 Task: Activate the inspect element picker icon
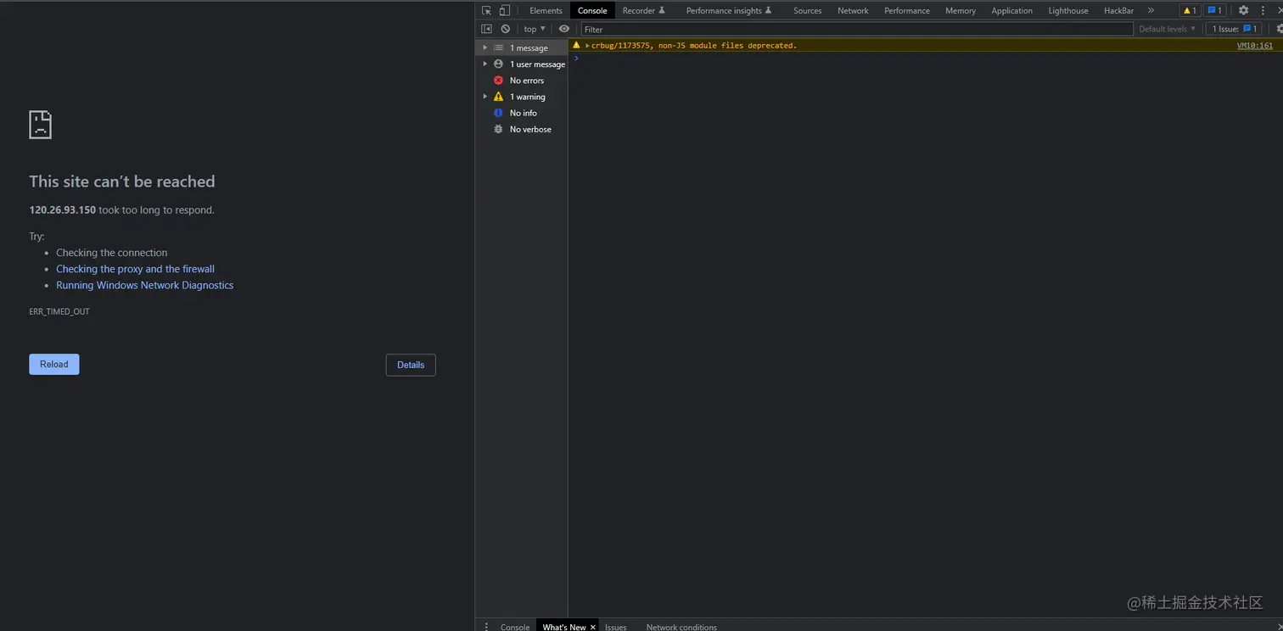point(486,10)
